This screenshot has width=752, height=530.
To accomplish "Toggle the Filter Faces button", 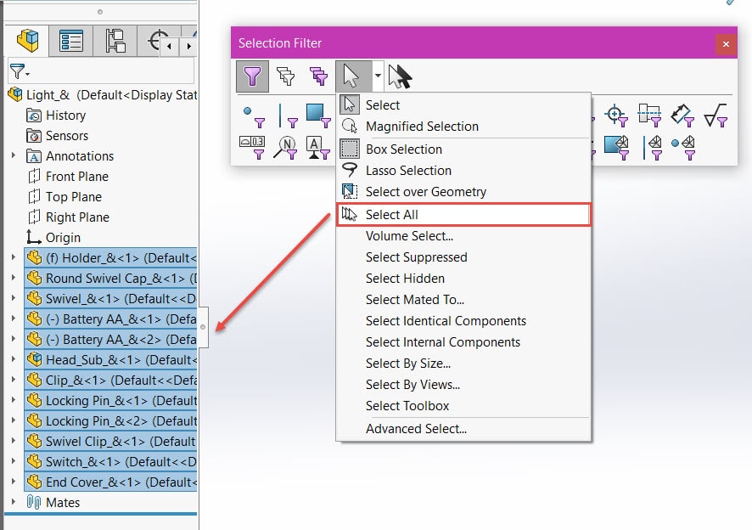I will tap(318, 116).
